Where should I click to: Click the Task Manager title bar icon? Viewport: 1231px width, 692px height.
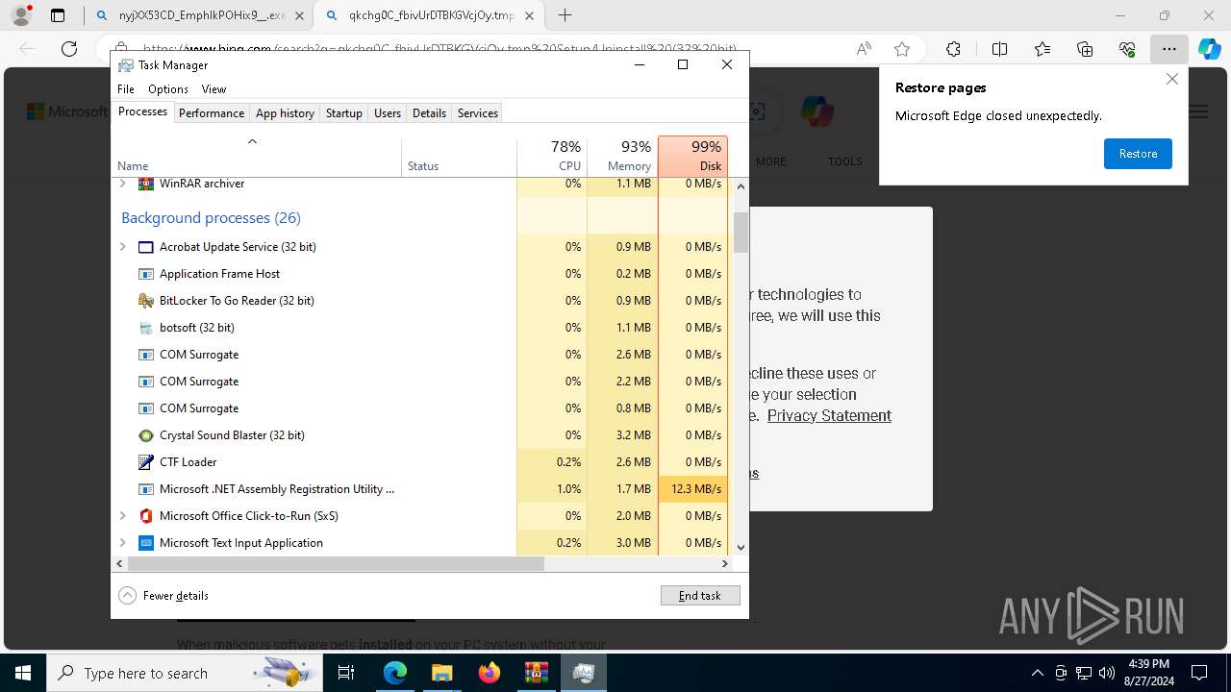pyautogui.click(x=126, y=65)
